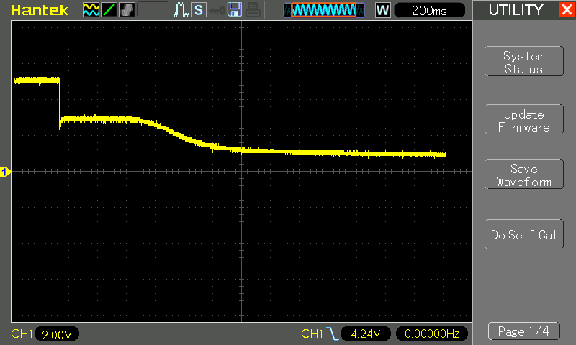Image resolution: width=576 pixels, height=345 pixels.
Task: Click the grayed-out key lock icon
Action: 217,11
